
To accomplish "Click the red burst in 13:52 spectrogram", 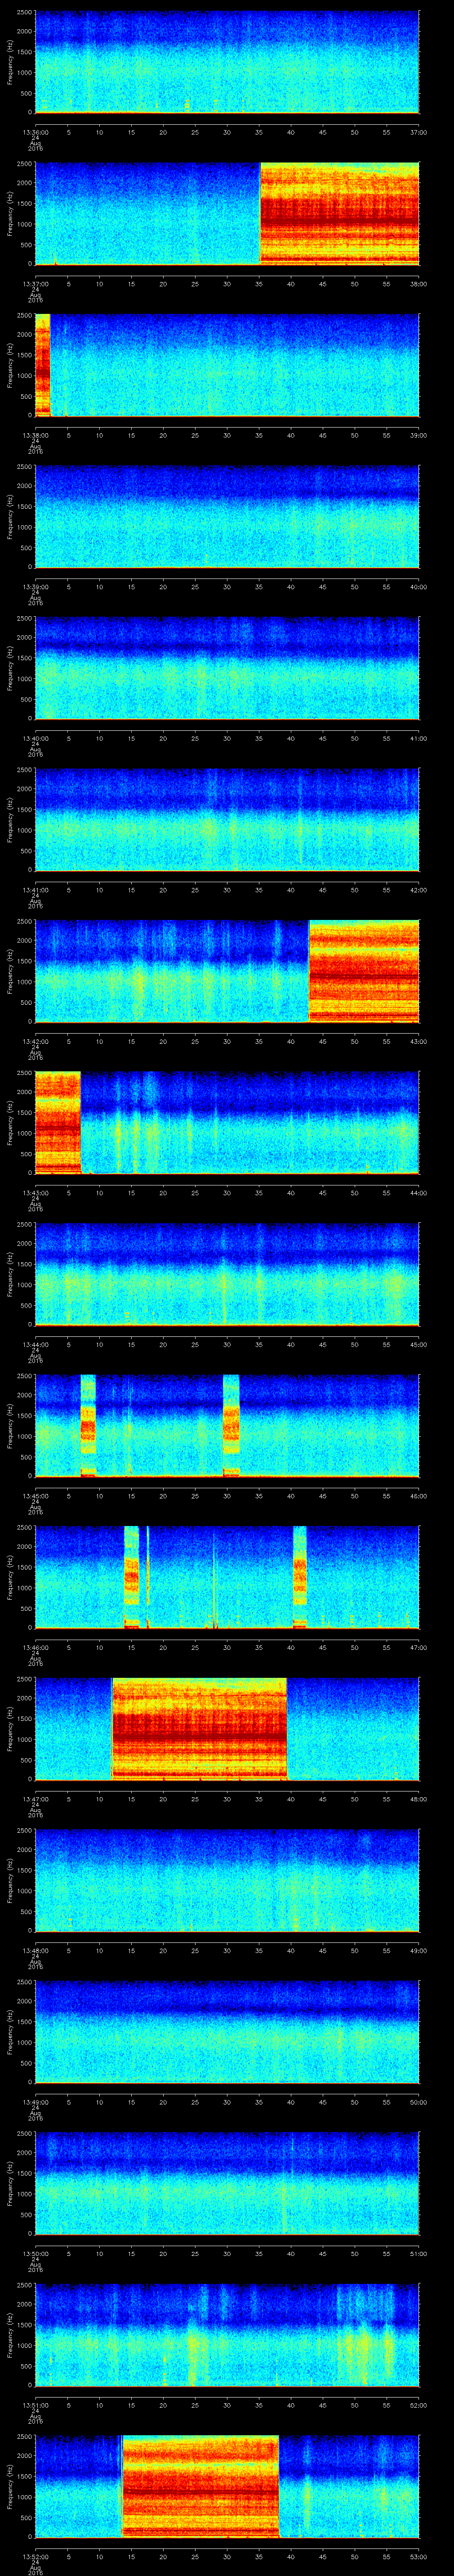I will (200, 2486).
